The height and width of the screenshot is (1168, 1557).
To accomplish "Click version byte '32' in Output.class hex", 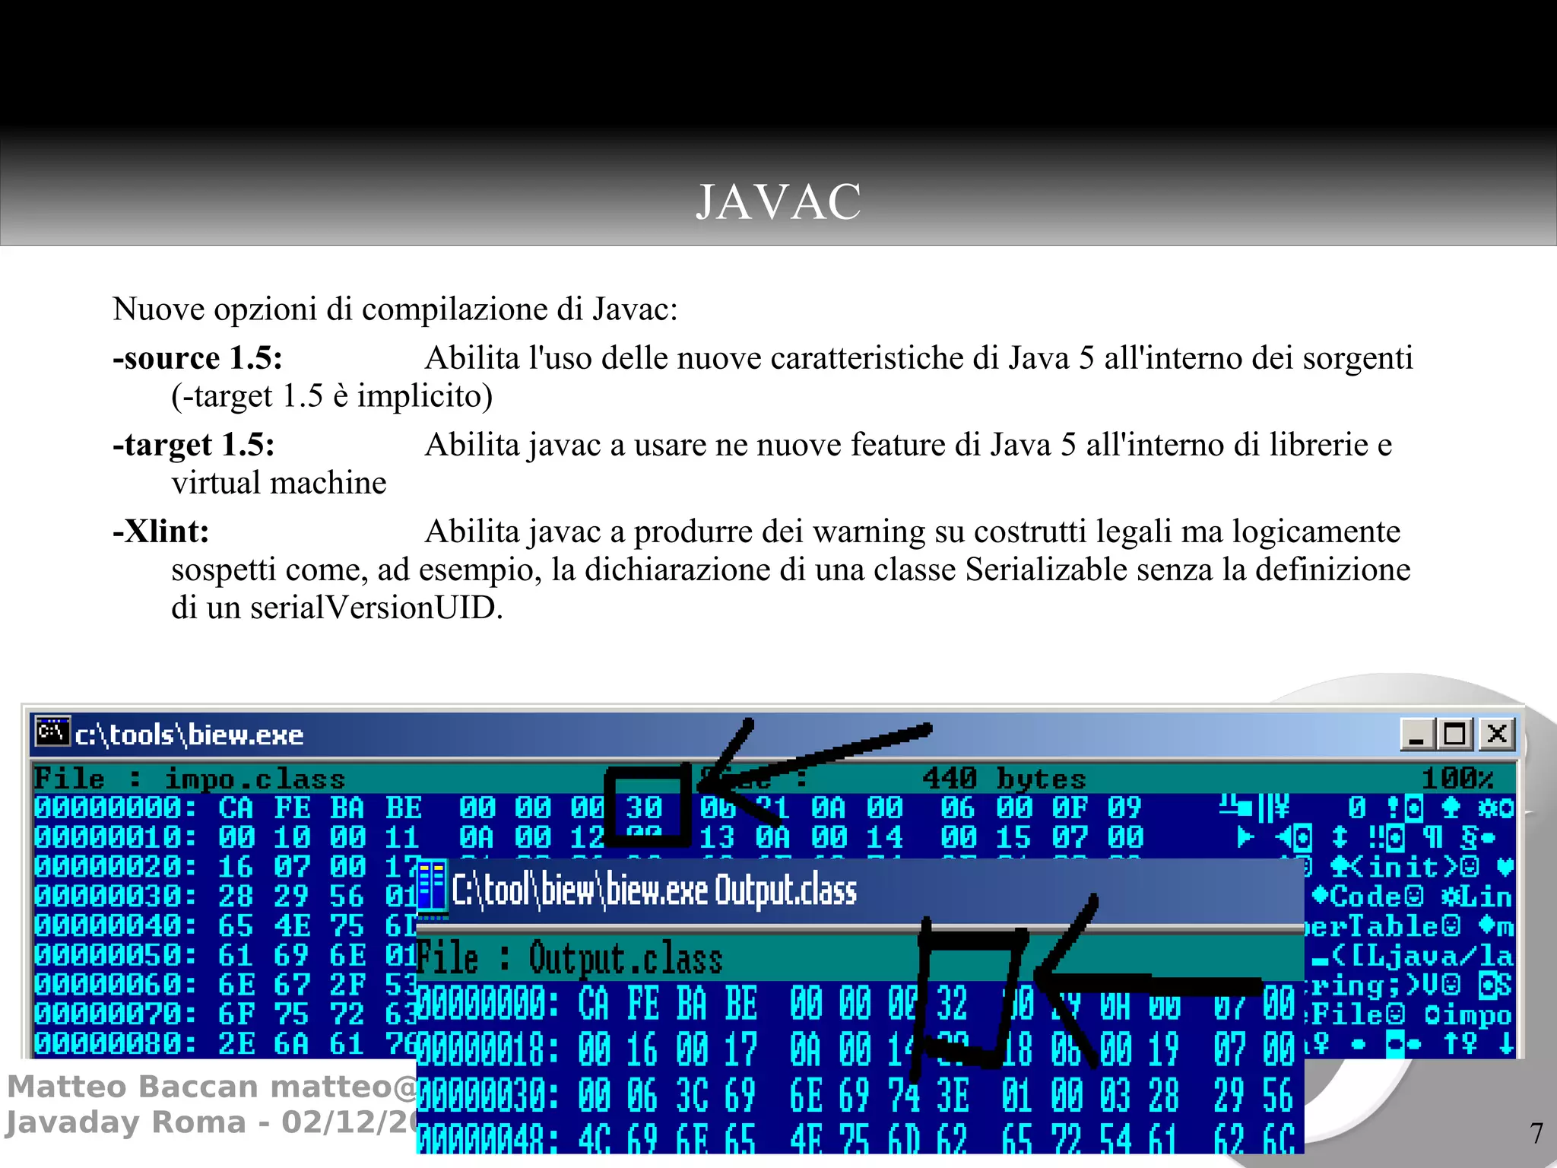I will coord(952,1004).
